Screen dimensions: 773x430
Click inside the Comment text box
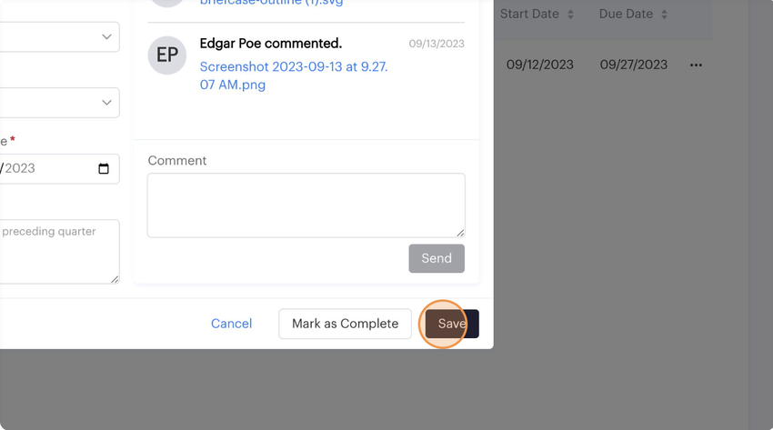point(306,205)
